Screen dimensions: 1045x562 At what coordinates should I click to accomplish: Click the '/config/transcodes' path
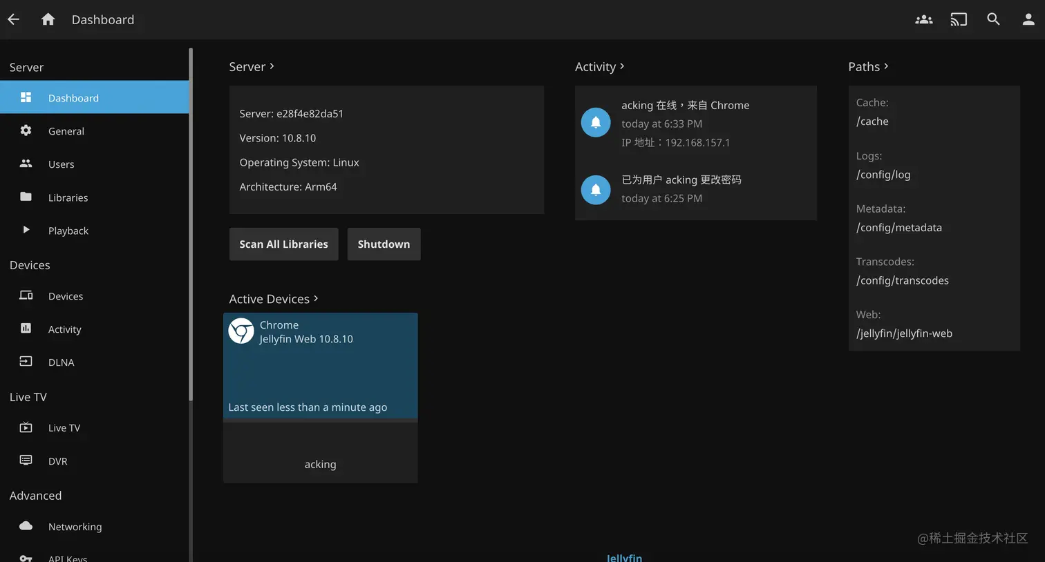(x=903, y=280)
